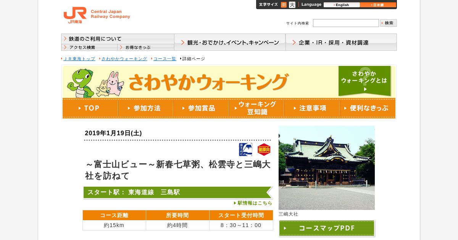The height and width of the screenshot is (240, 458).
Task: Click the 富士山ビュー blue course icon
Action: [x=246, y=150]
